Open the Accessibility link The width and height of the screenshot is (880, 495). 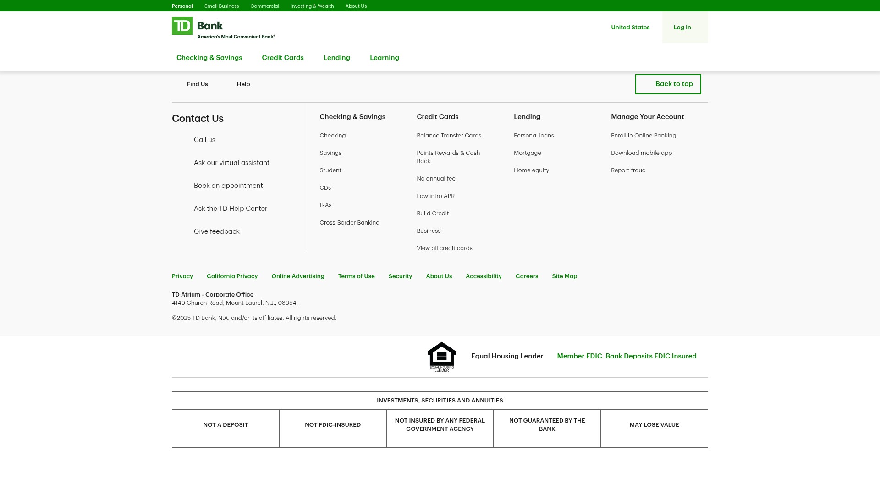click(x=484, y=276)
